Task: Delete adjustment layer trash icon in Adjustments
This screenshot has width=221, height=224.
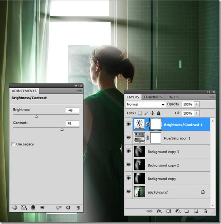Action: [78, 208]
